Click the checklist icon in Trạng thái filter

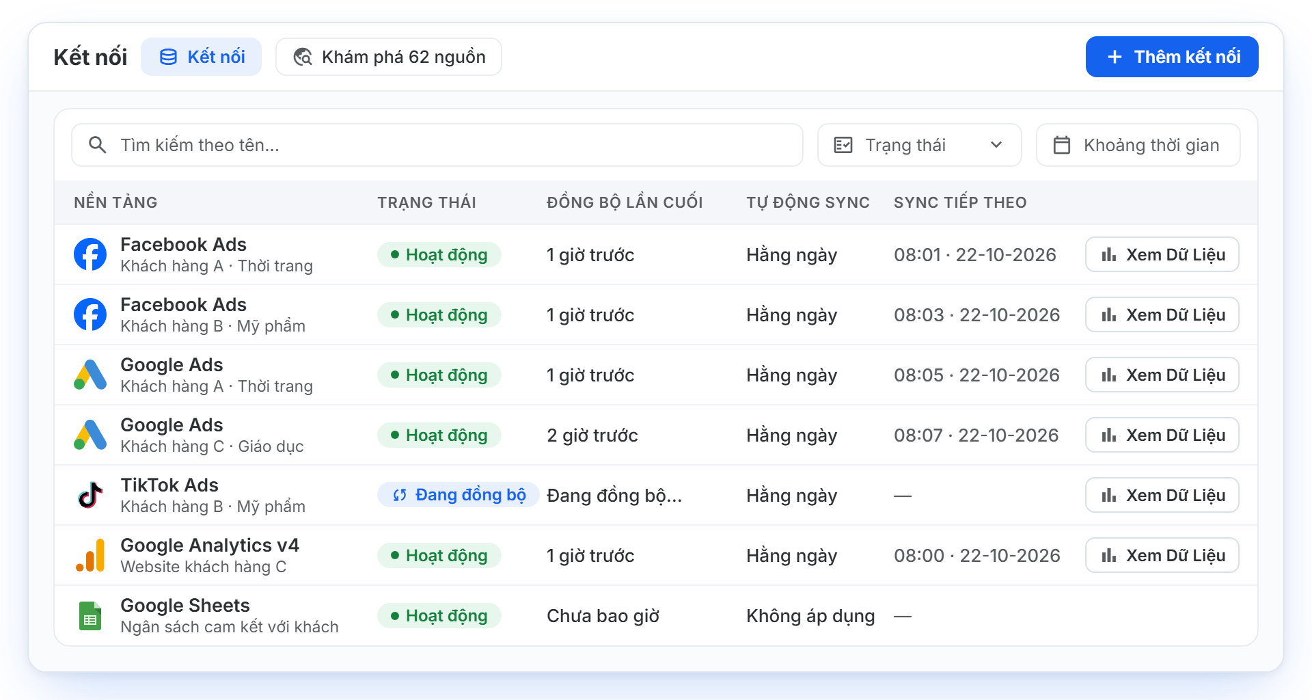click(x=843, y=145)
